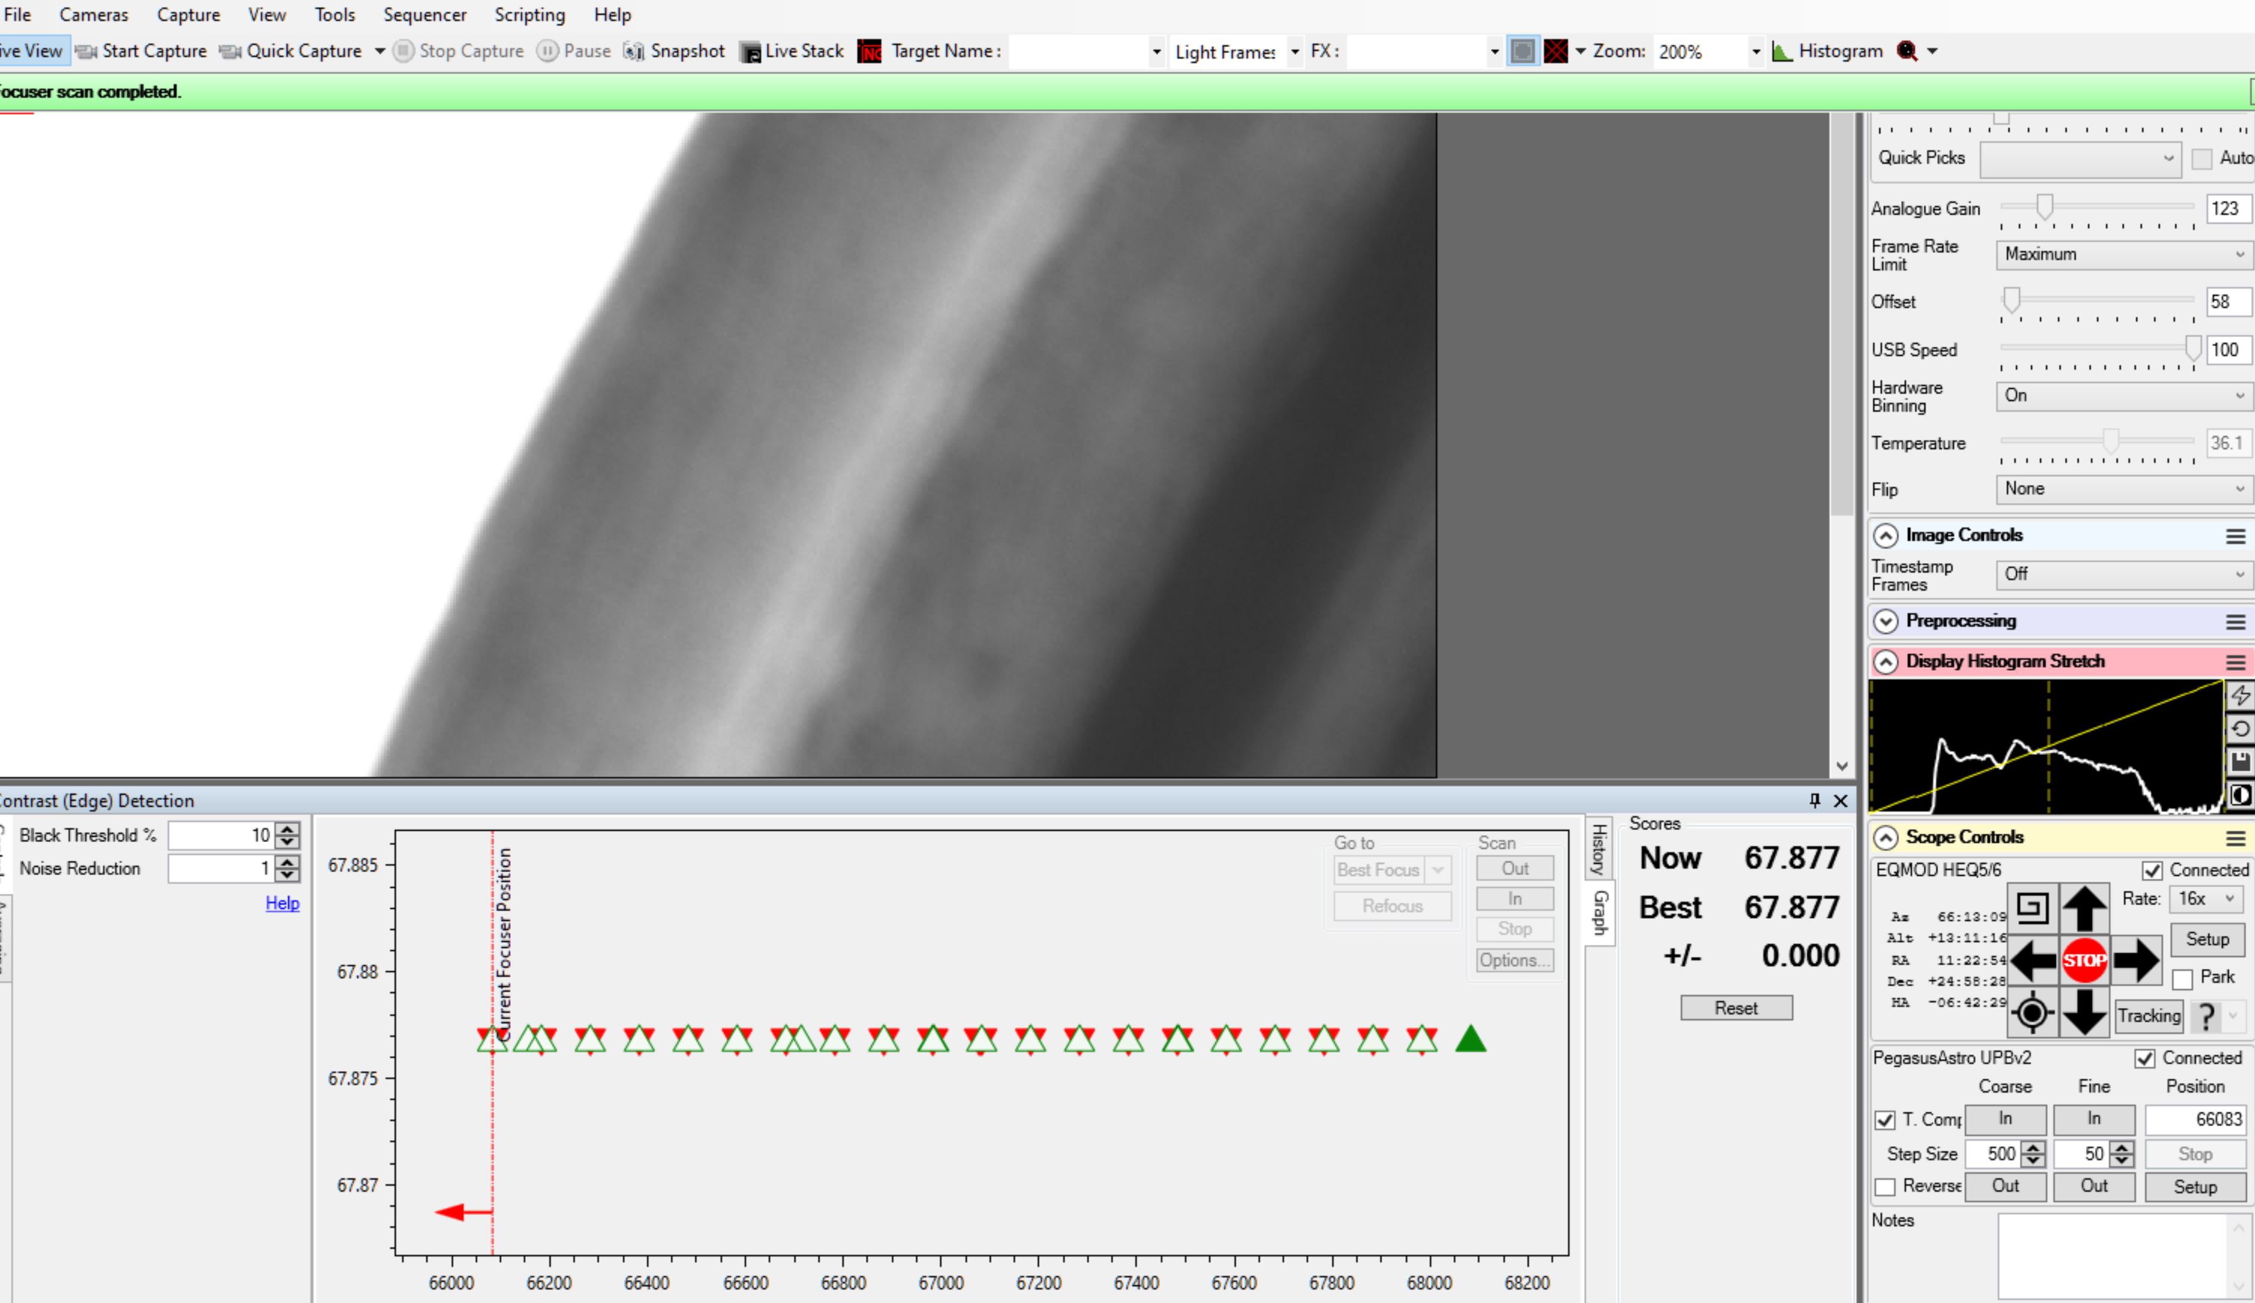Slew the scope left with left arrow
The width and height of the screenshot is (2255, 1303).
tap(2032, 960)
